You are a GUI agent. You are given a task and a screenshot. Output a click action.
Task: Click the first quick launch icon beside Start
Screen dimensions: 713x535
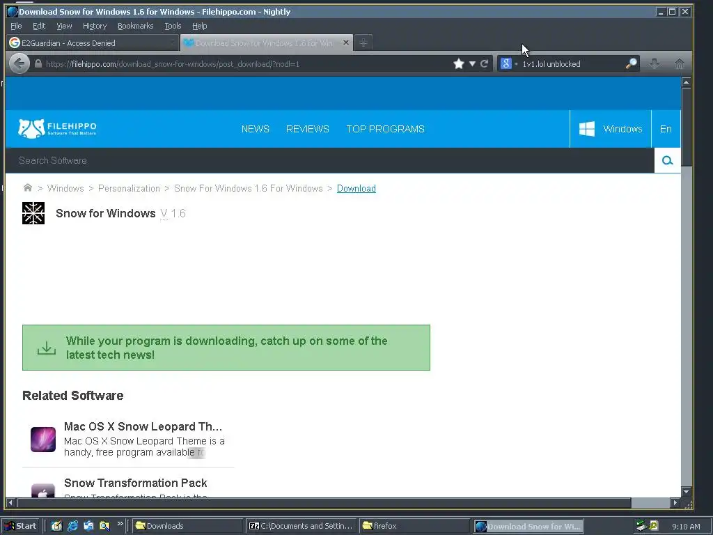coord(56,526)
